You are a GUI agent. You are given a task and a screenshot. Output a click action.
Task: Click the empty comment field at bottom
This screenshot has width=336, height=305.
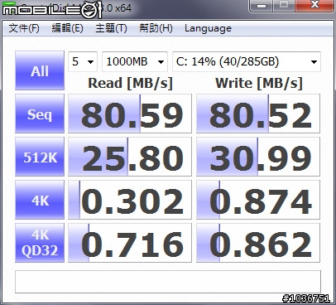[168, 282]
